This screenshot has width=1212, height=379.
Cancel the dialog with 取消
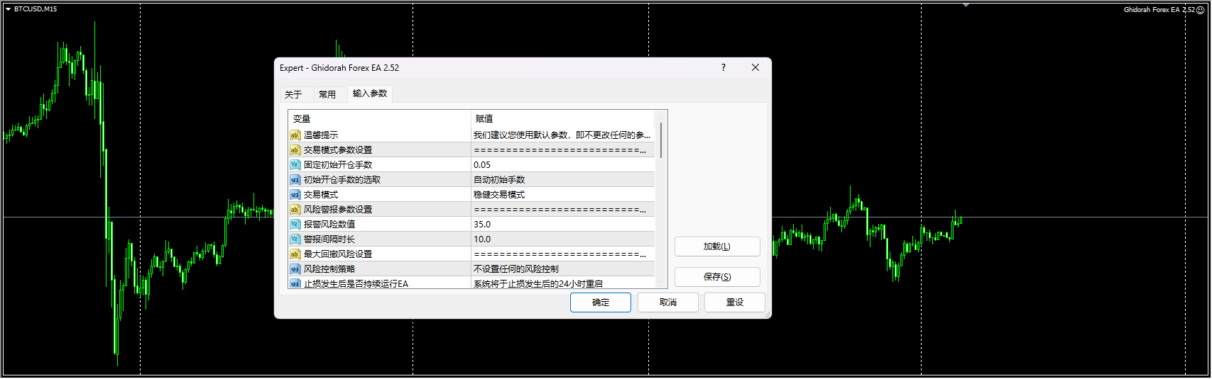pos(668,302)
